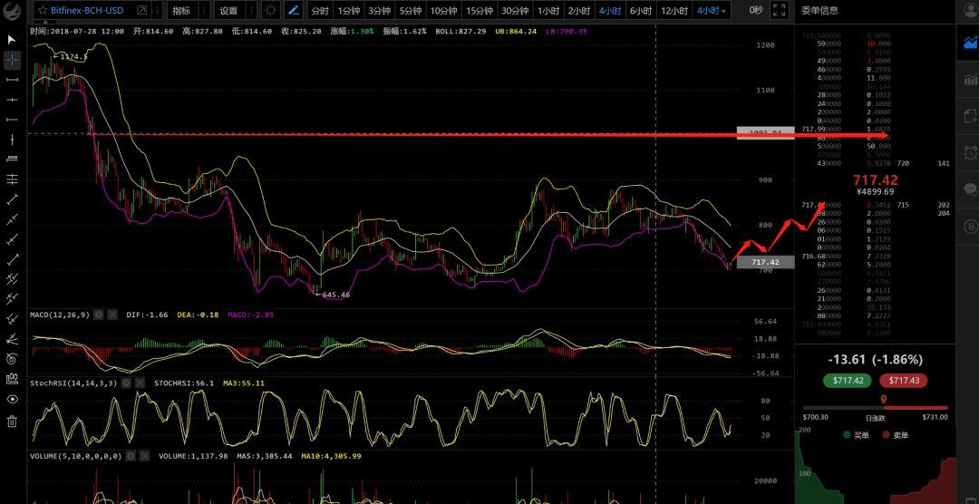
Task: Open the chat bubble sidebar icon
Action: click(971, 189)
